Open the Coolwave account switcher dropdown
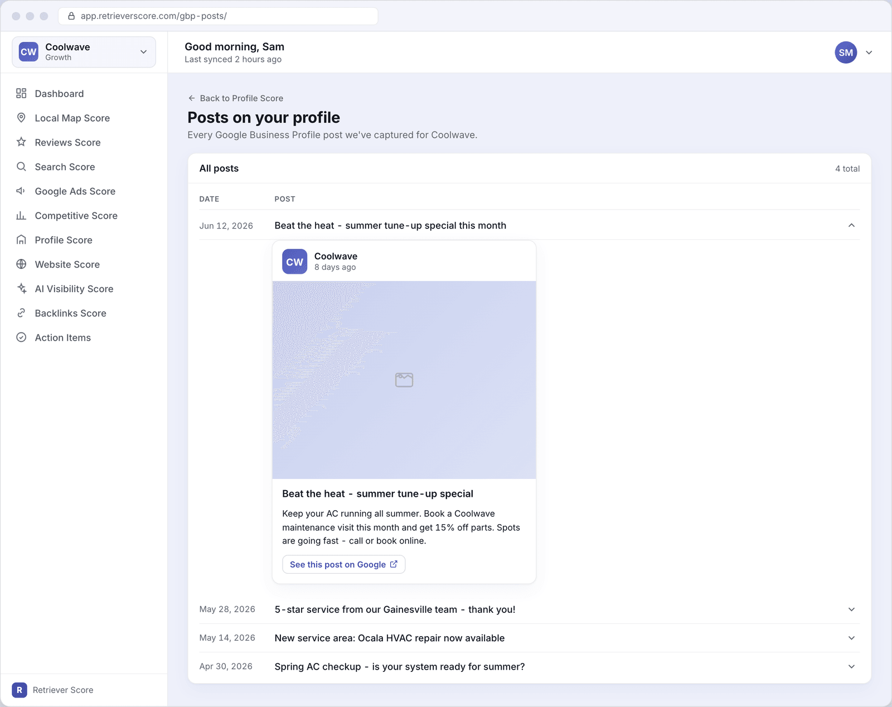The image size is (892, 707). 84,52
